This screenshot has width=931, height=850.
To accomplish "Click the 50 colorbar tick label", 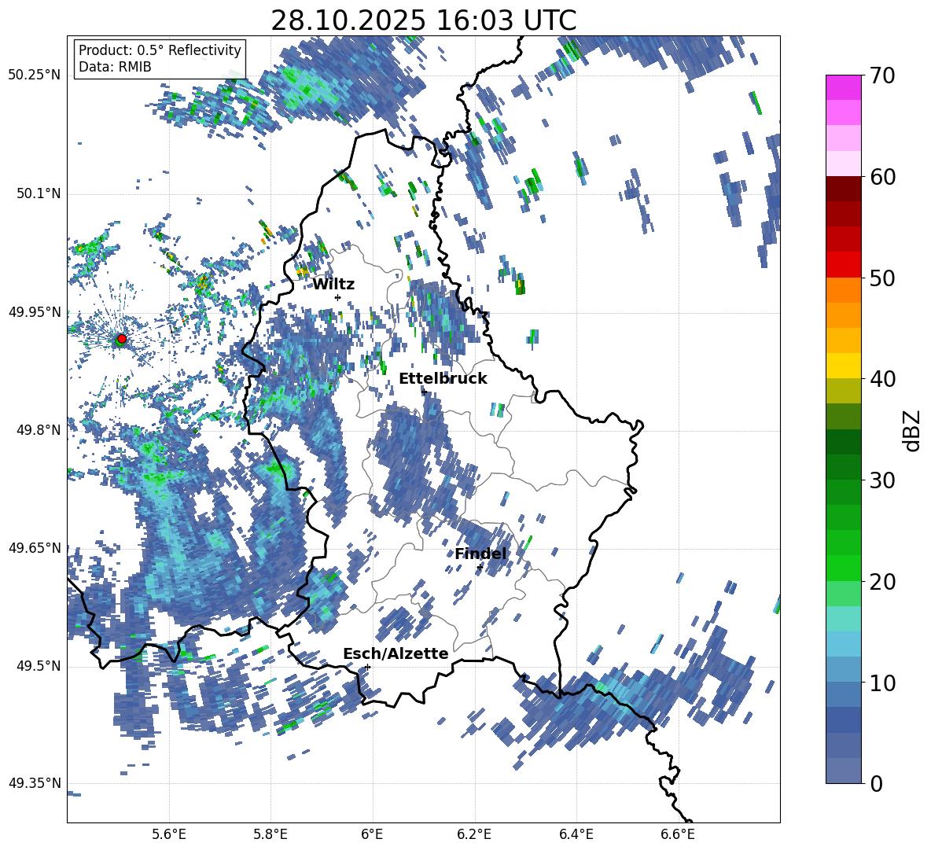I will [882, 278].
